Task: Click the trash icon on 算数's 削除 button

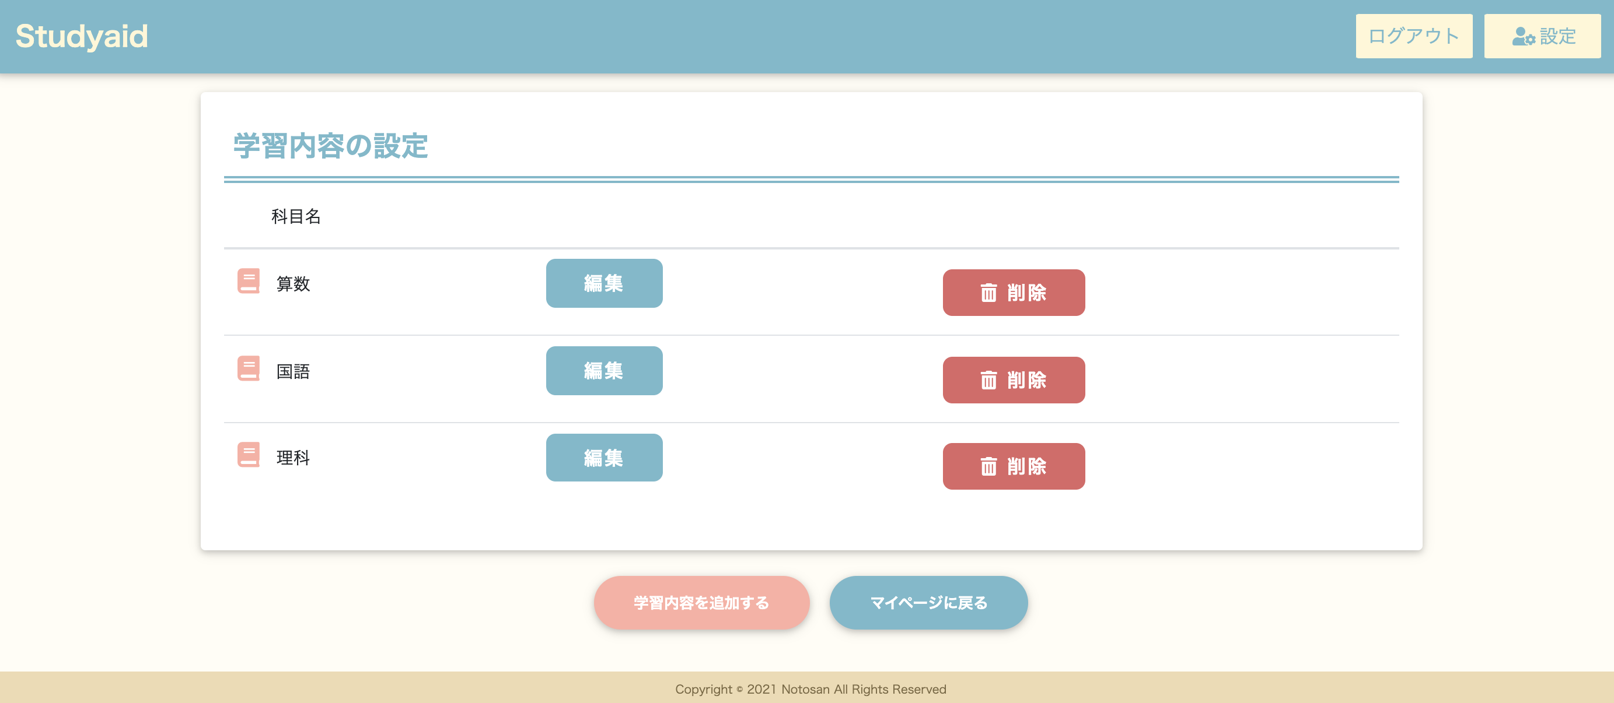Action: click(x=988, y=293)
